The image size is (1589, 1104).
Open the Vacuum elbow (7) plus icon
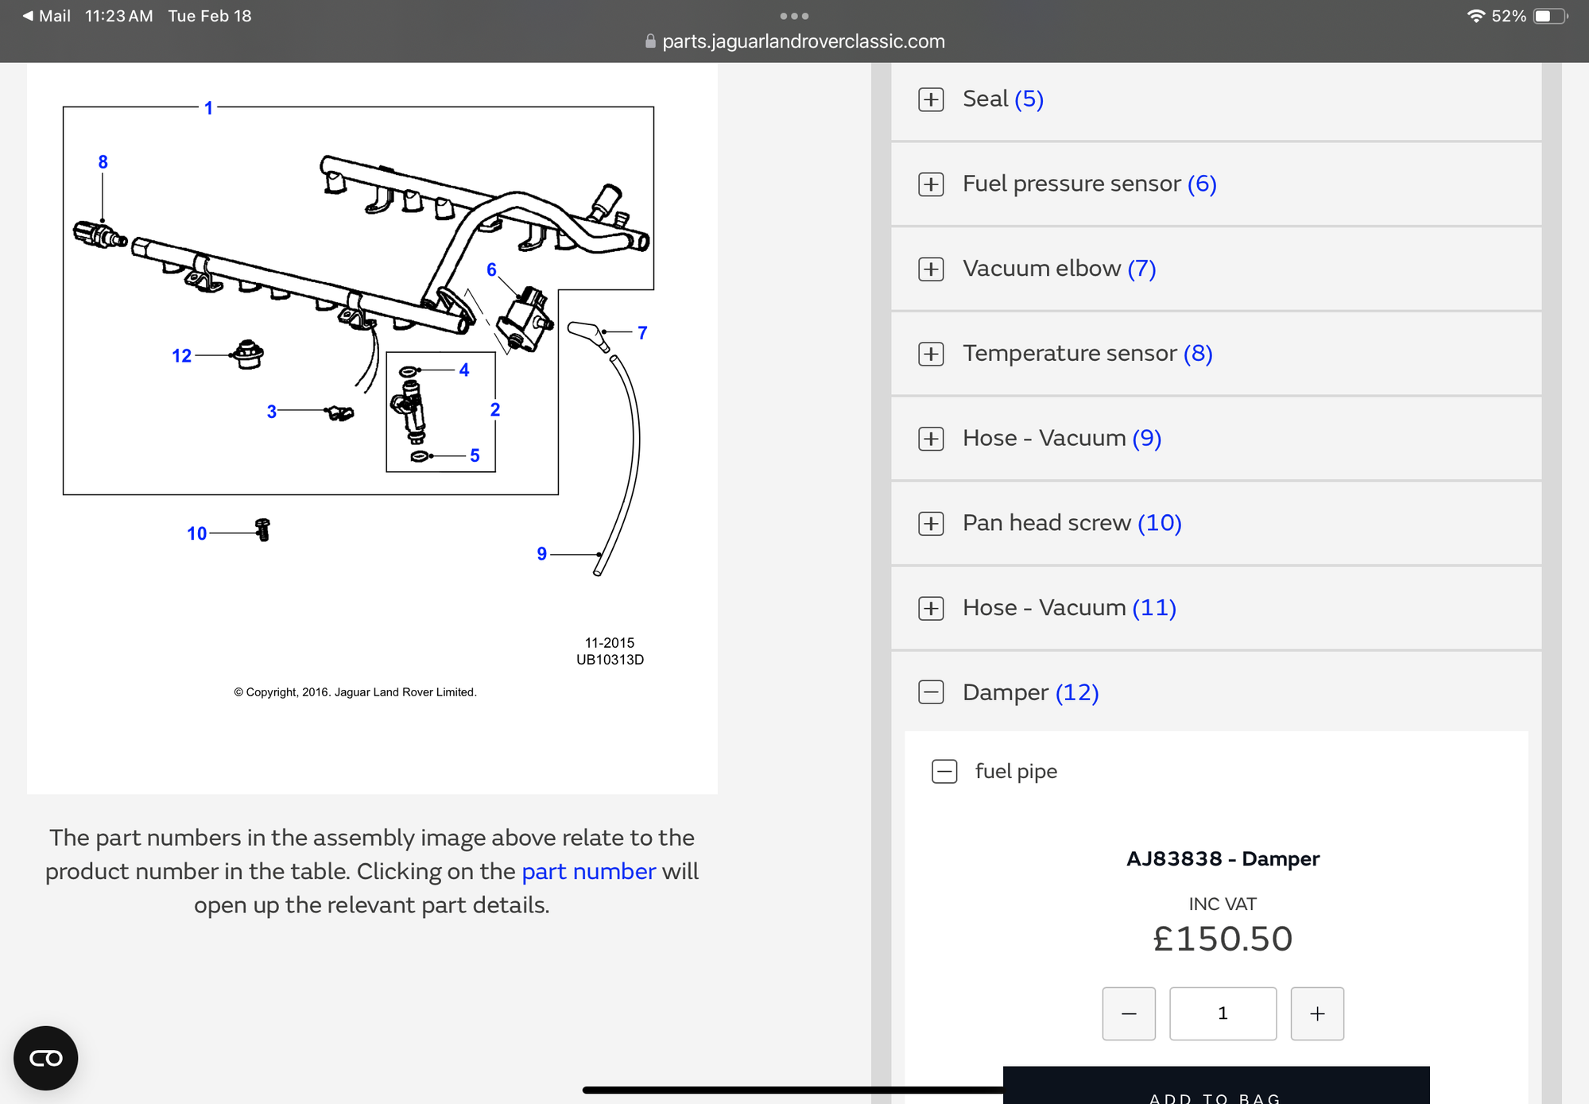coord(931,269)
